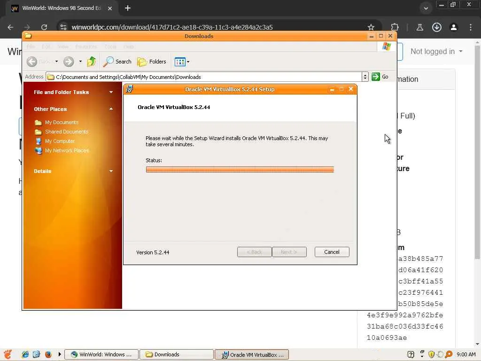Open the Not logged in dropdown
Viewport: 481px width, 361px height.
436,52
